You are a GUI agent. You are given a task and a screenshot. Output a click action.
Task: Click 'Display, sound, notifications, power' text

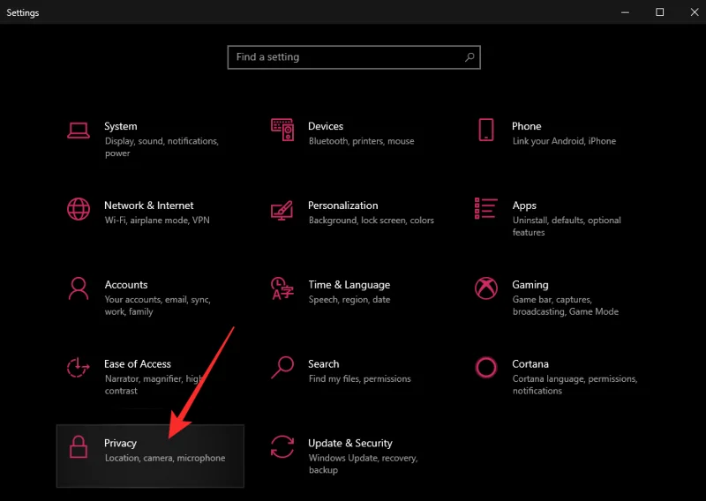(x=161, y=147)
